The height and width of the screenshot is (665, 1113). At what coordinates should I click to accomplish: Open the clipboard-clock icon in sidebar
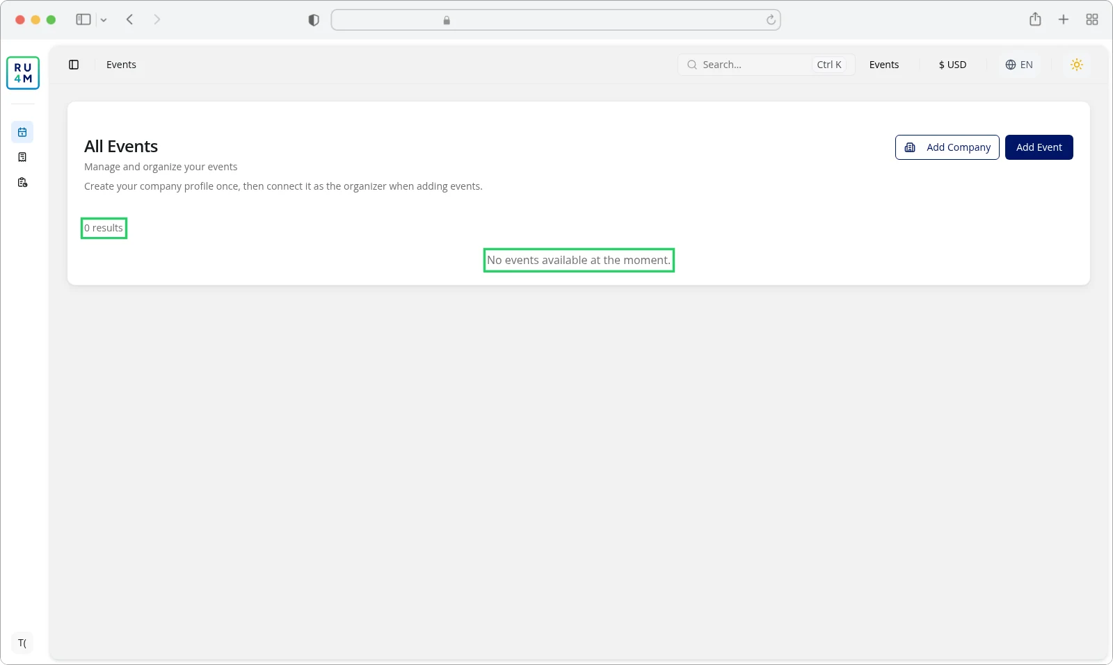tap(22, 182)
